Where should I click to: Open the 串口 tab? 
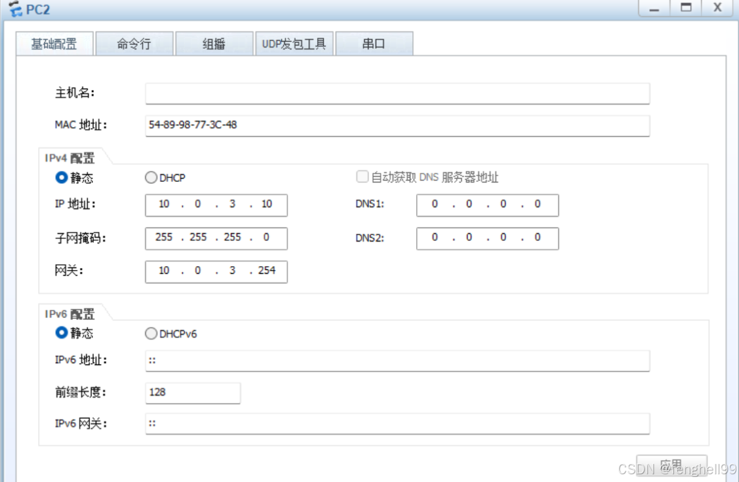tap(374, 44)
